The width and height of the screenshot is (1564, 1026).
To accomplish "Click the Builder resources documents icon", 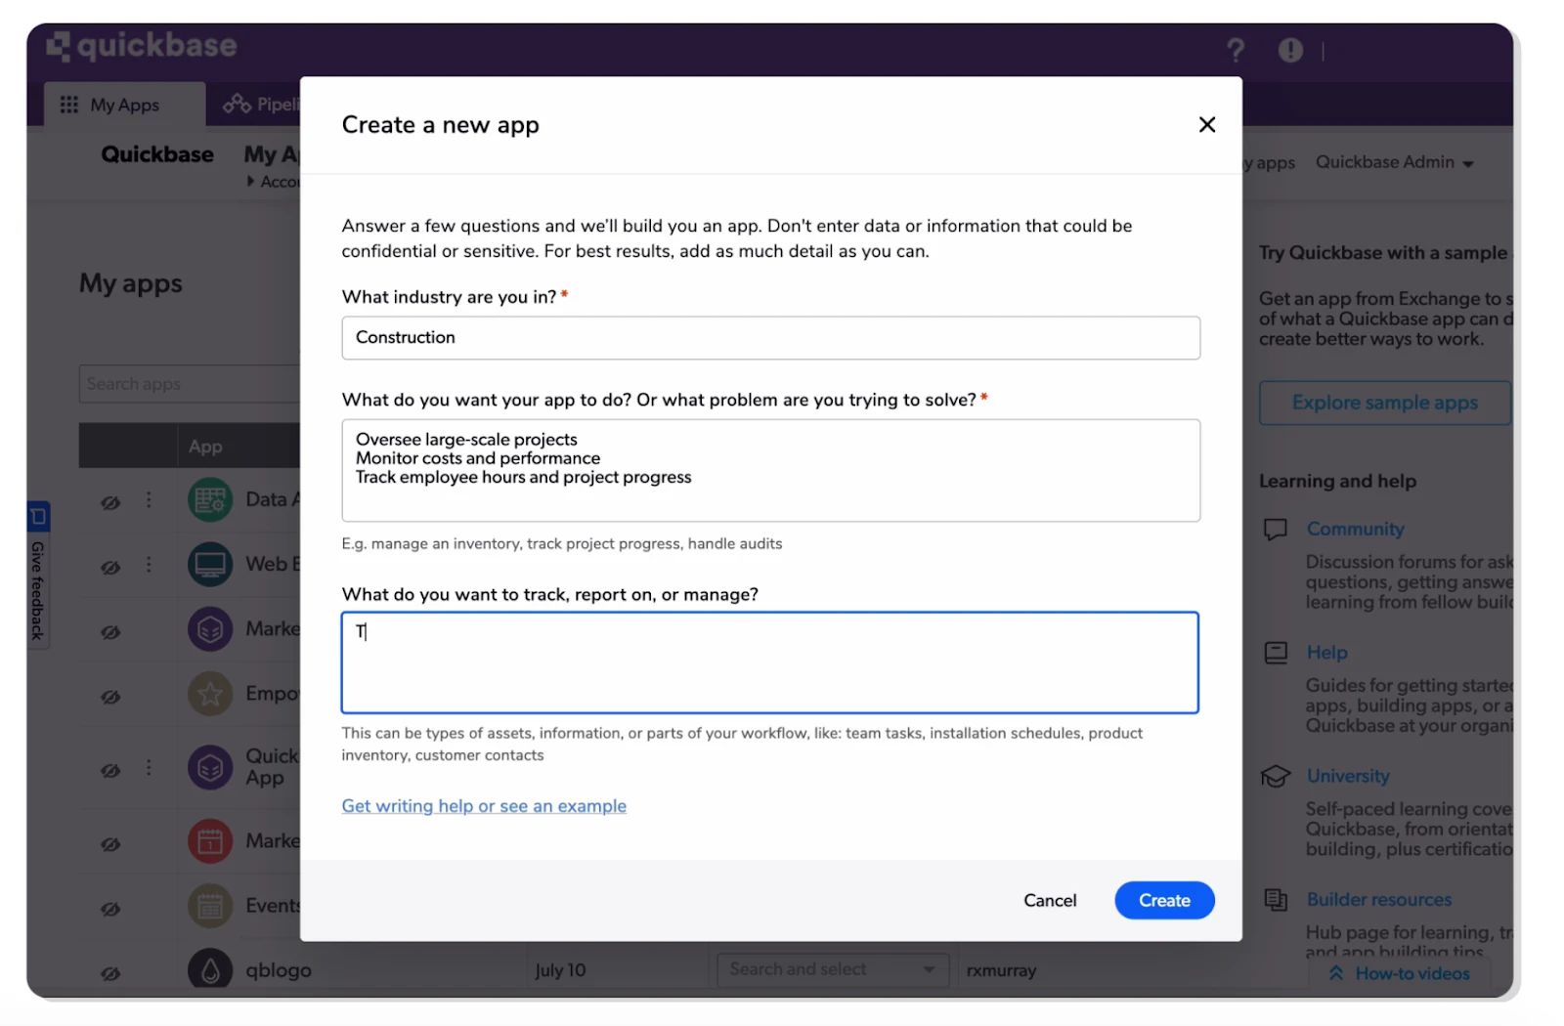I will point(1276,900).
